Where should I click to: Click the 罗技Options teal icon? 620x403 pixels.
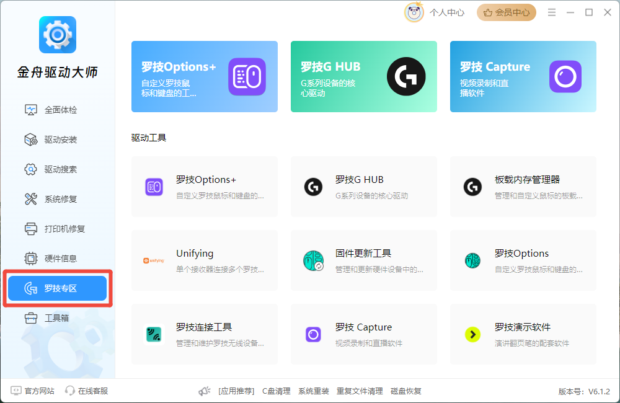[472, 260]
